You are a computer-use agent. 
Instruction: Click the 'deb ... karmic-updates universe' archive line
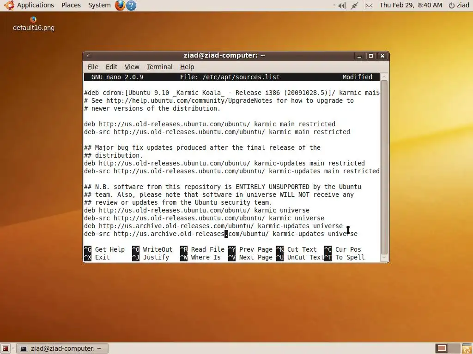point(213,226)
